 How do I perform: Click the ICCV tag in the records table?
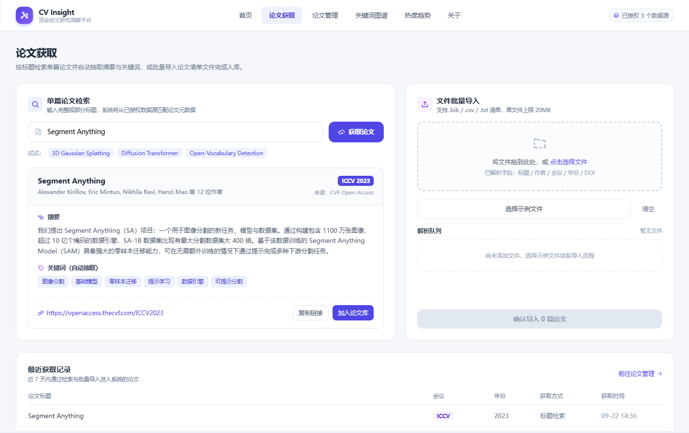(443, 416)
